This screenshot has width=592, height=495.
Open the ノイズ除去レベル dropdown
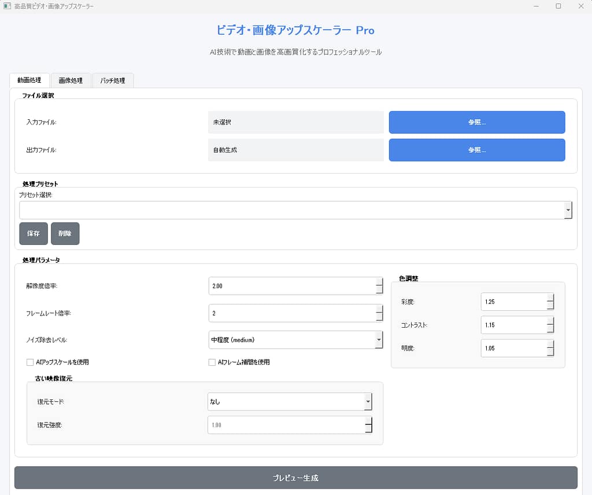379,340
